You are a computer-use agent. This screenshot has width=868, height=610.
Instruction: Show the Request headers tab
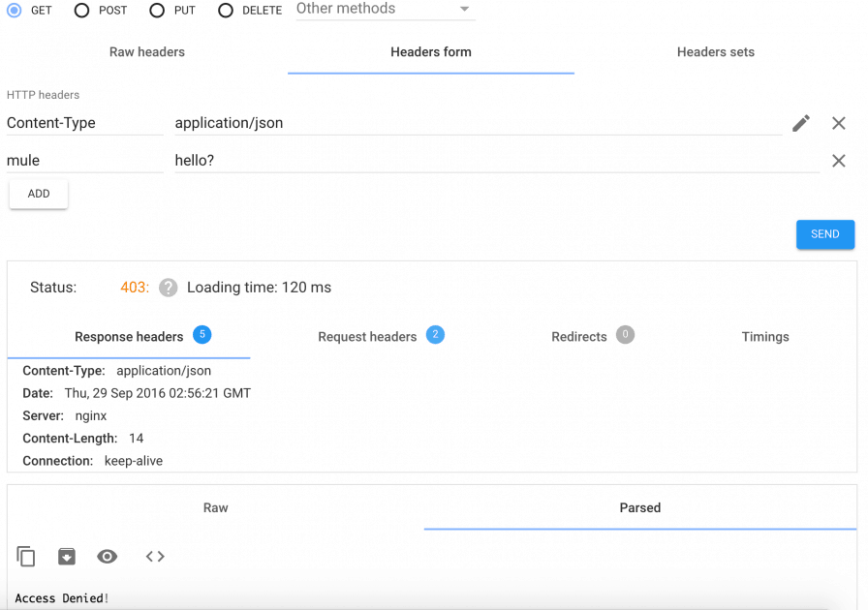(x=368, y=337)
